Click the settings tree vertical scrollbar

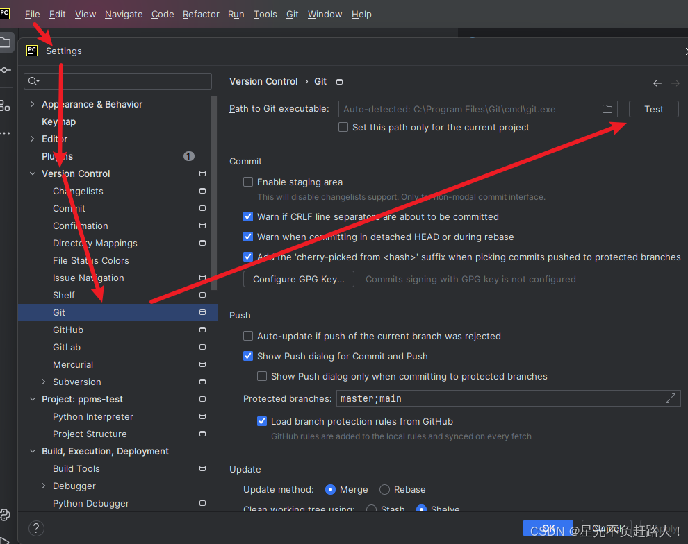pos(214,193)
